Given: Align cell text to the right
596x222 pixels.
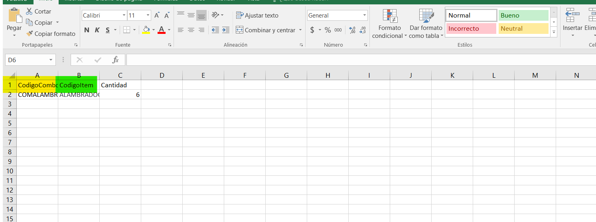Looking at the screenshot, I should click(x=201, y=30).
